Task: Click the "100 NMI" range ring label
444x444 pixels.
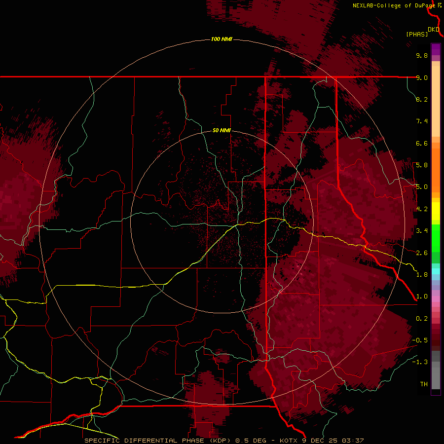Action: [222, 39]
